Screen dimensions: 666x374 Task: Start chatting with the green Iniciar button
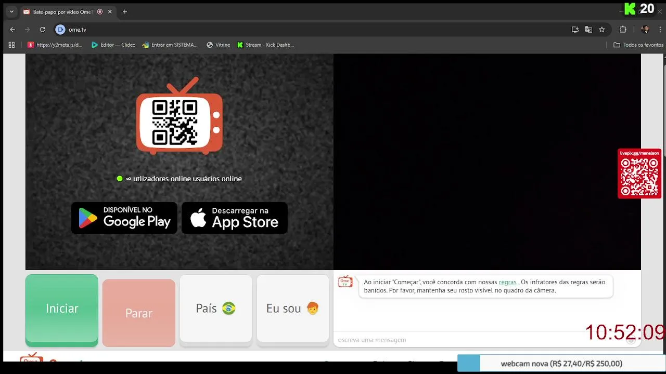tap(62, 310)
